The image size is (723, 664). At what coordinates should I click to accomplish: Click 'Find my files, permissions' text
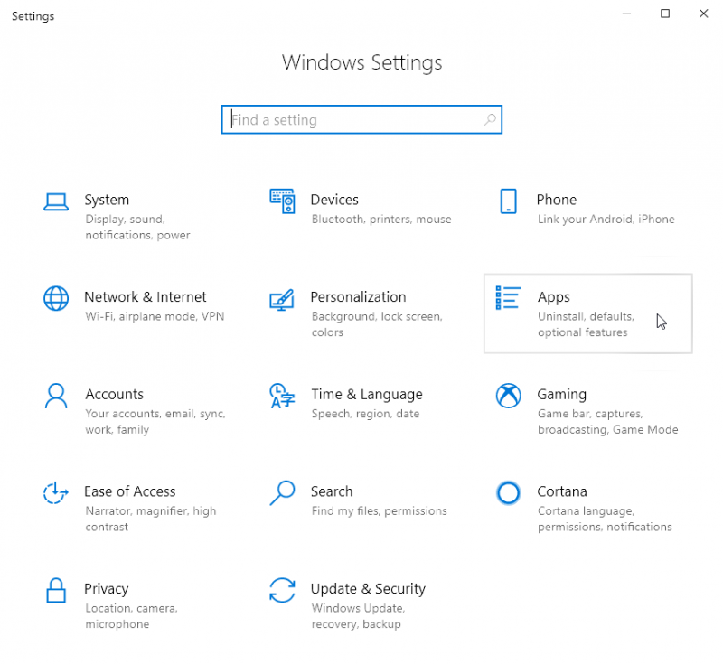[x=379, y=511]
